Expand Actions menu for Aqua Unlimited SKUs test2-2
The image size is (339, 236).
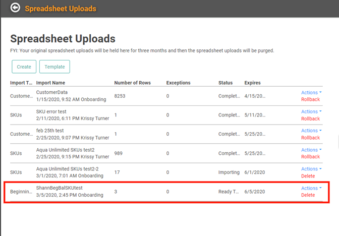[311, 169]
